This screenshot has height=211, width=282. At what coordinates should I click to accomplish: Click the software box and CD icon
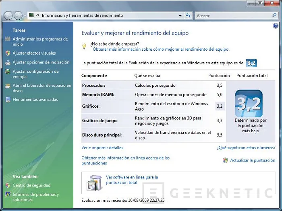click(x=95, y=182)
